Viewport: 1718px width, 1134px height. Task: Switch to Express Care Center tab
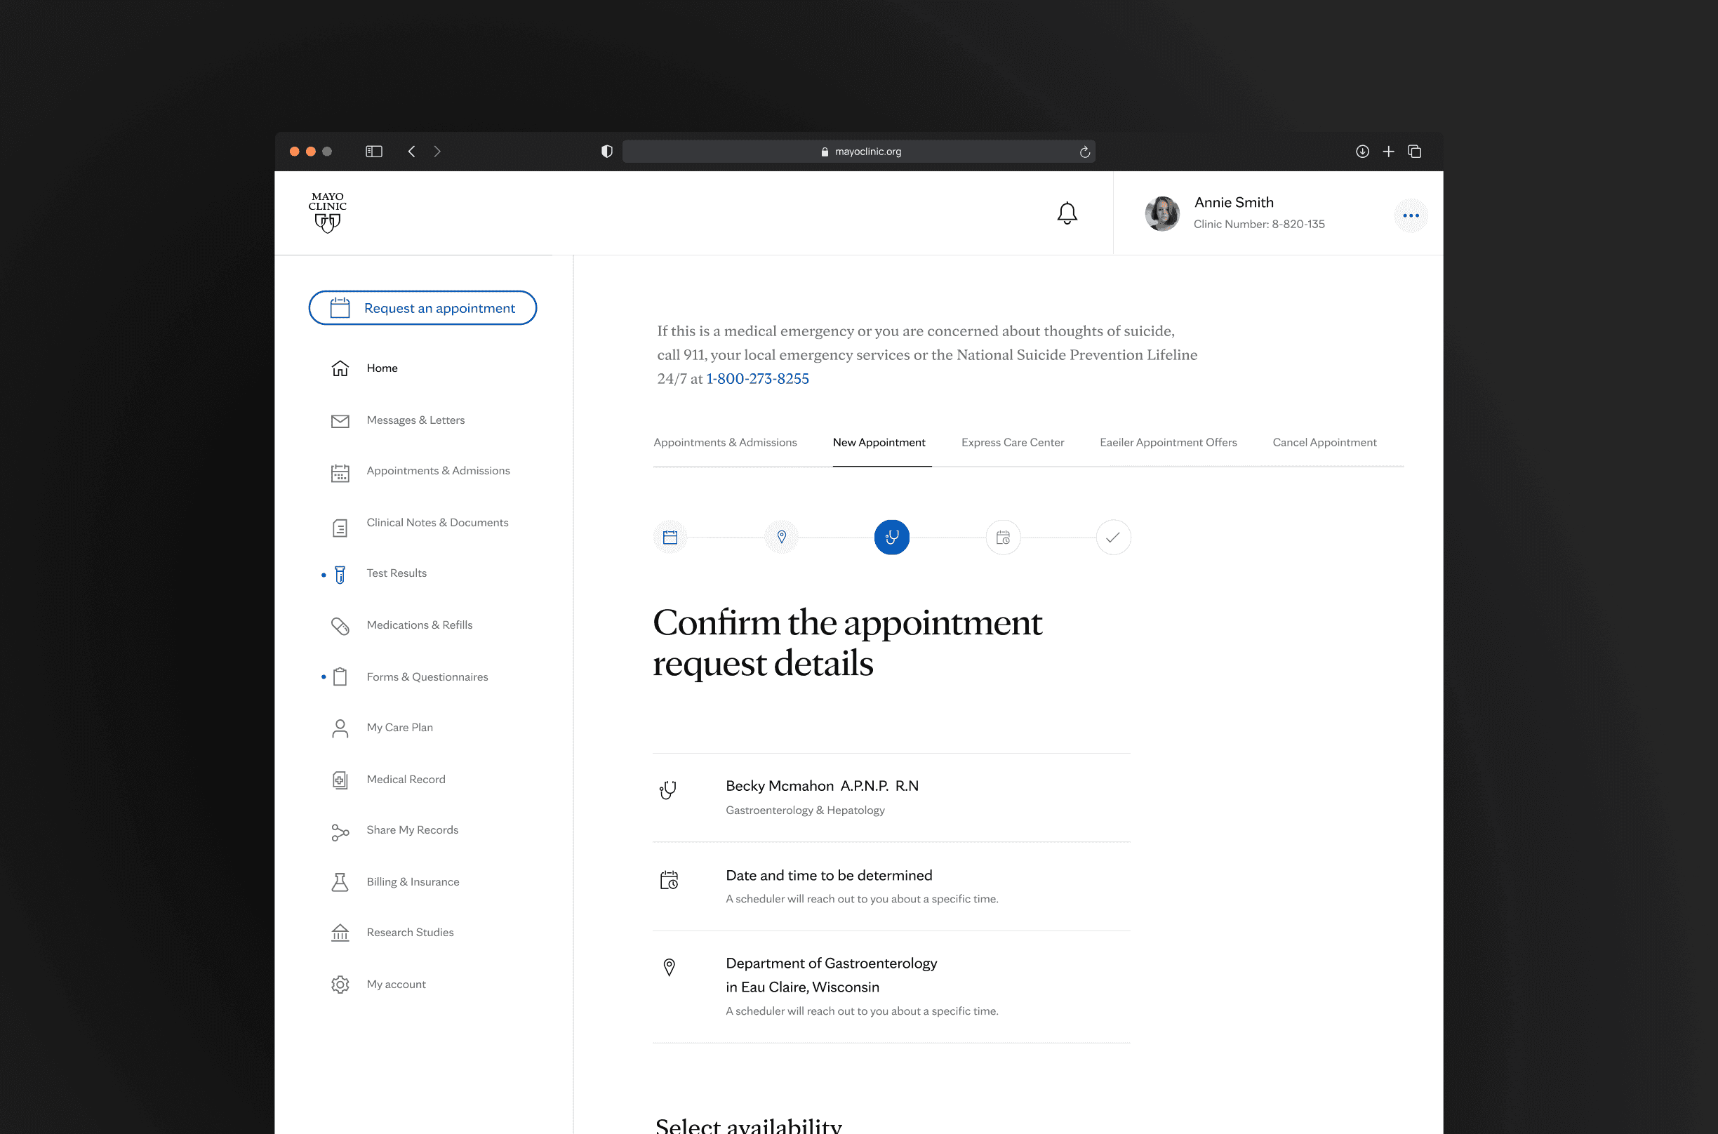pyautogui.click(x=1012, y=443)
